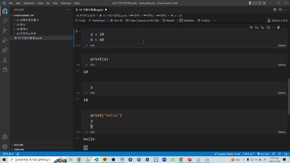Open Windows Start menu

tap(4, 159)
